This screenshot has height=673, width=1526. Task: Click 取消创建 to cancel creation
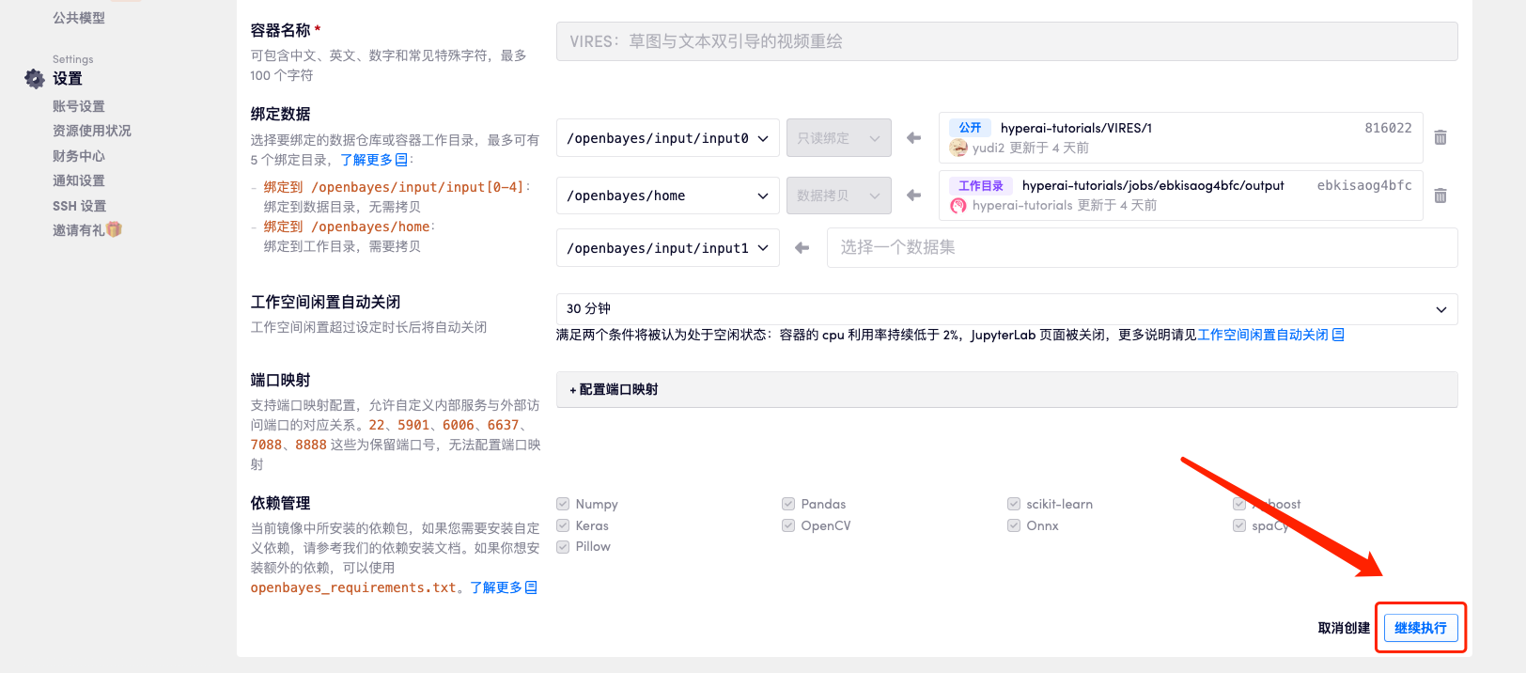(x=1344, y=628)
